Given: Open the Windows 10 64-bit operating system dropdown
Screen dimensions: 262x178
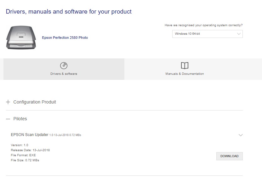Looking at the screenshot, I should [207, 34].
